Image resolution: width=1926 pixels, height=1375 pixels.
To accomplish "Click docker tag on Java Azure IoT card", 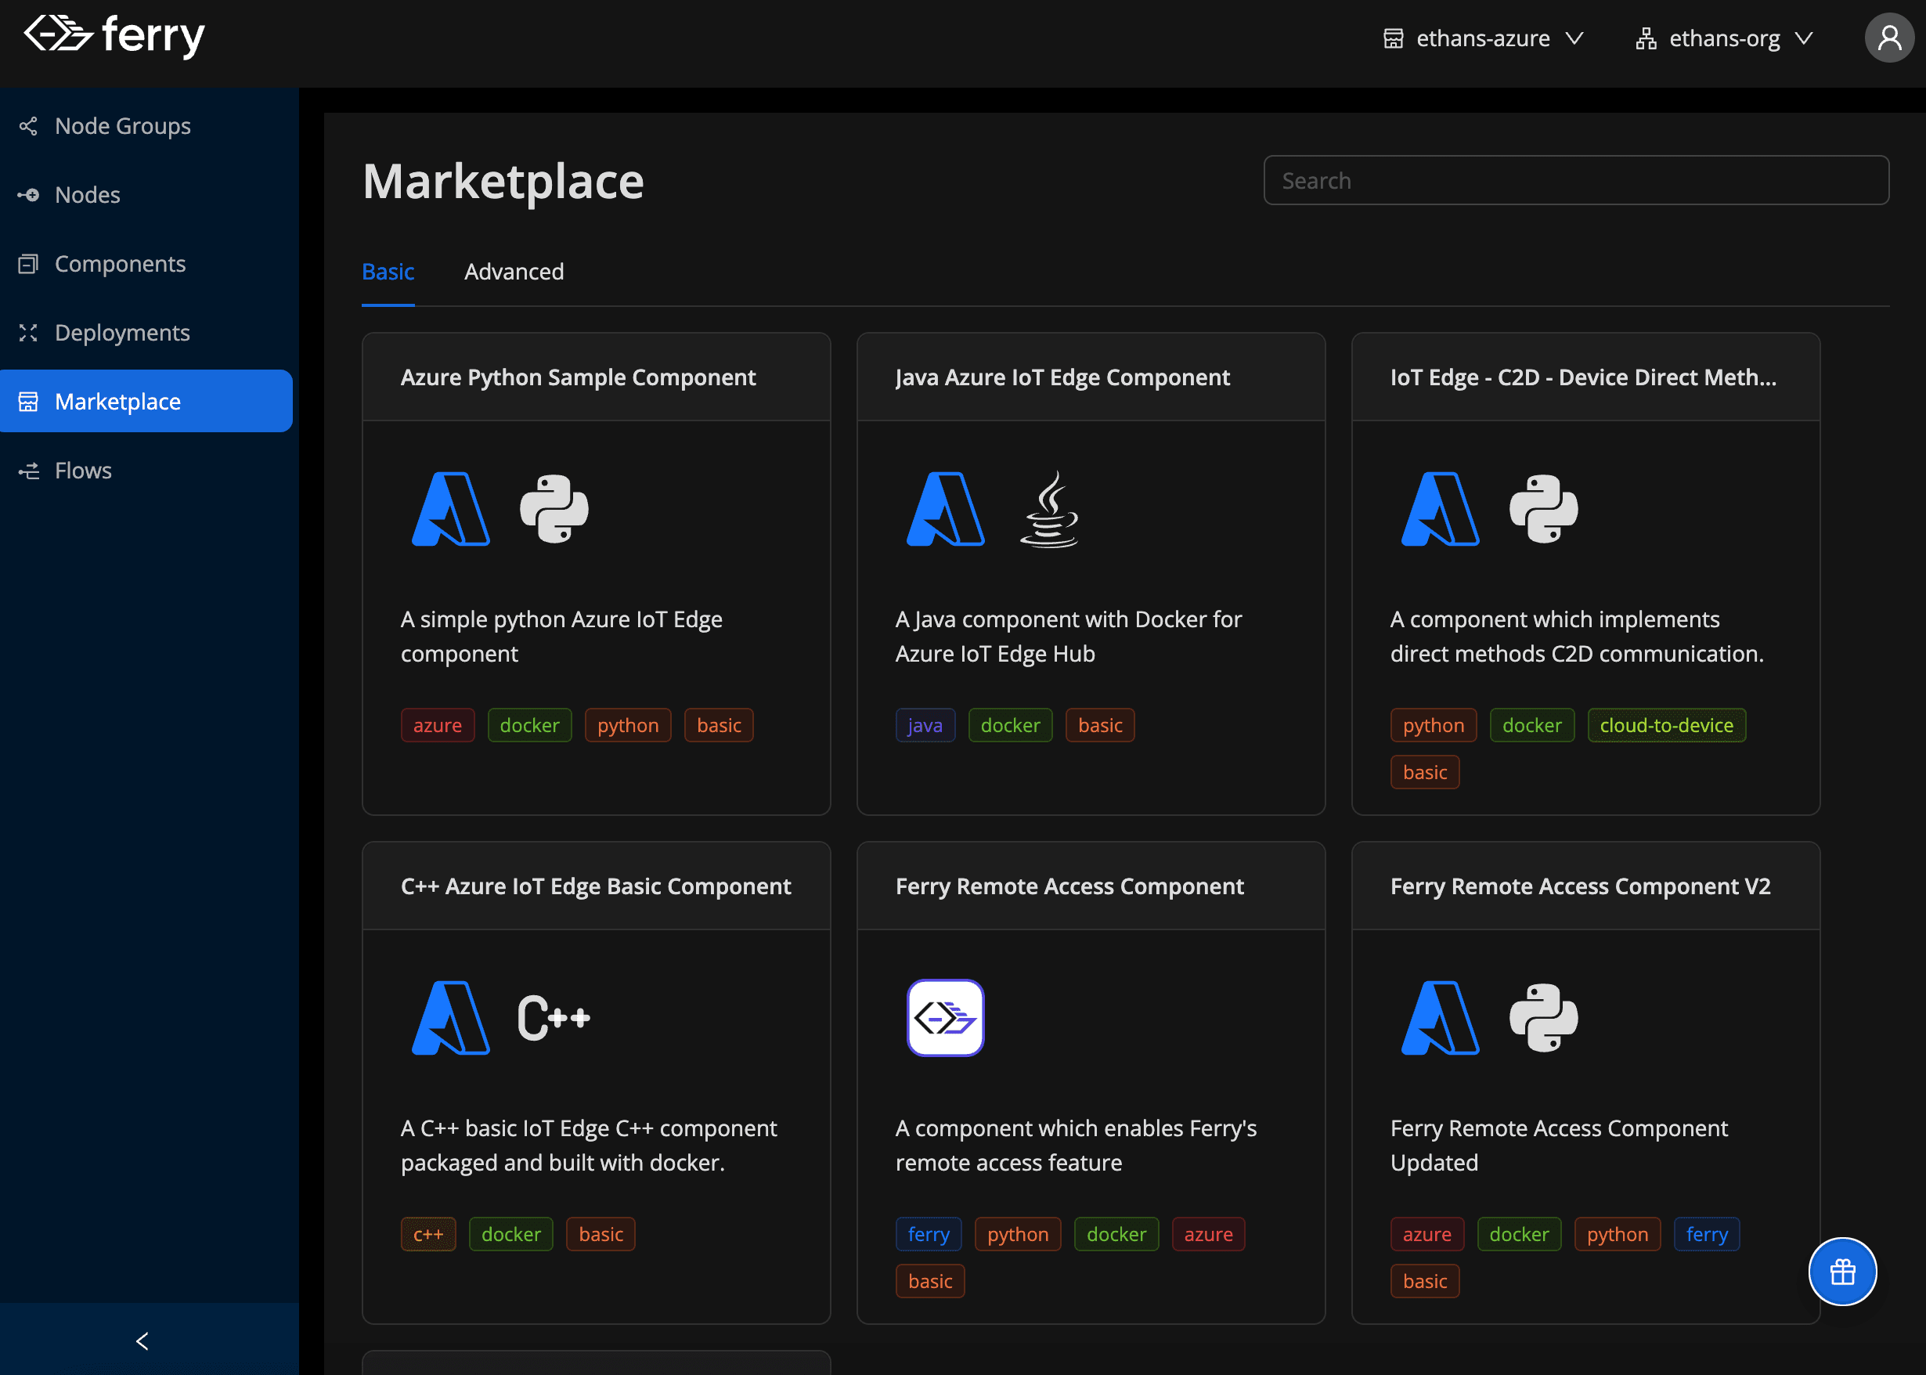I will coord(1010,726).
